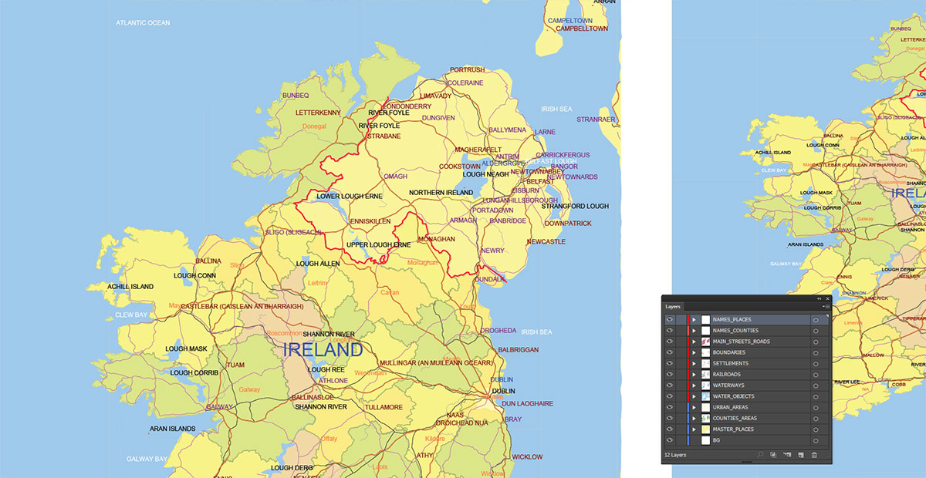Toggle visibility of BOUNDARIES layer
The width and height of the screenshot is (926, 478).
(670, 352)
